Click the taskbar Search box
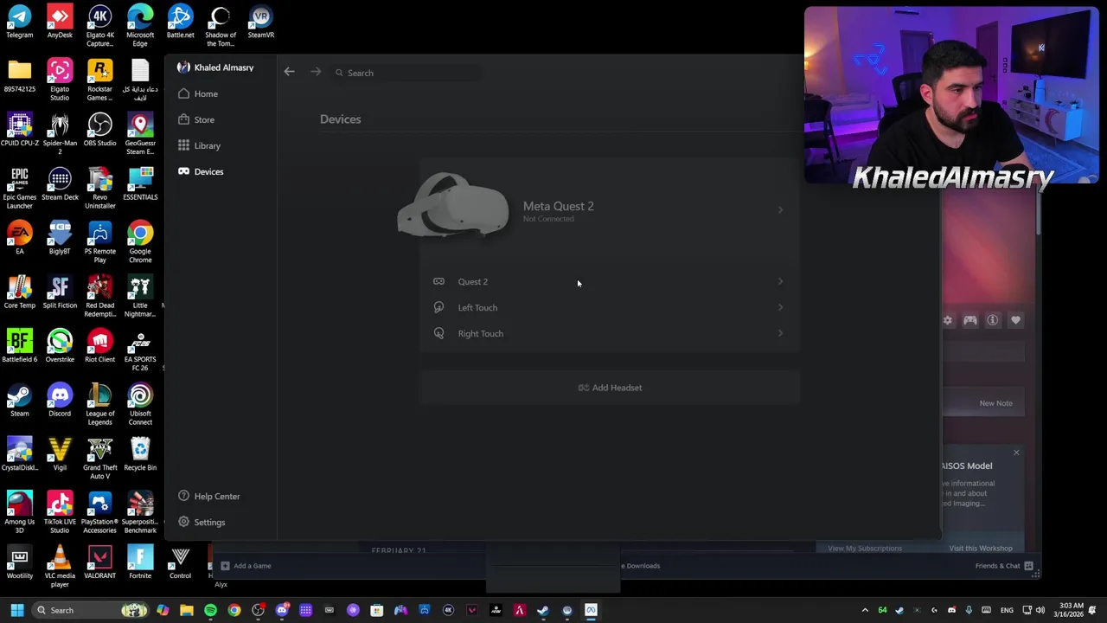This screenshot has width=1107, height=623. pos(91,610)
